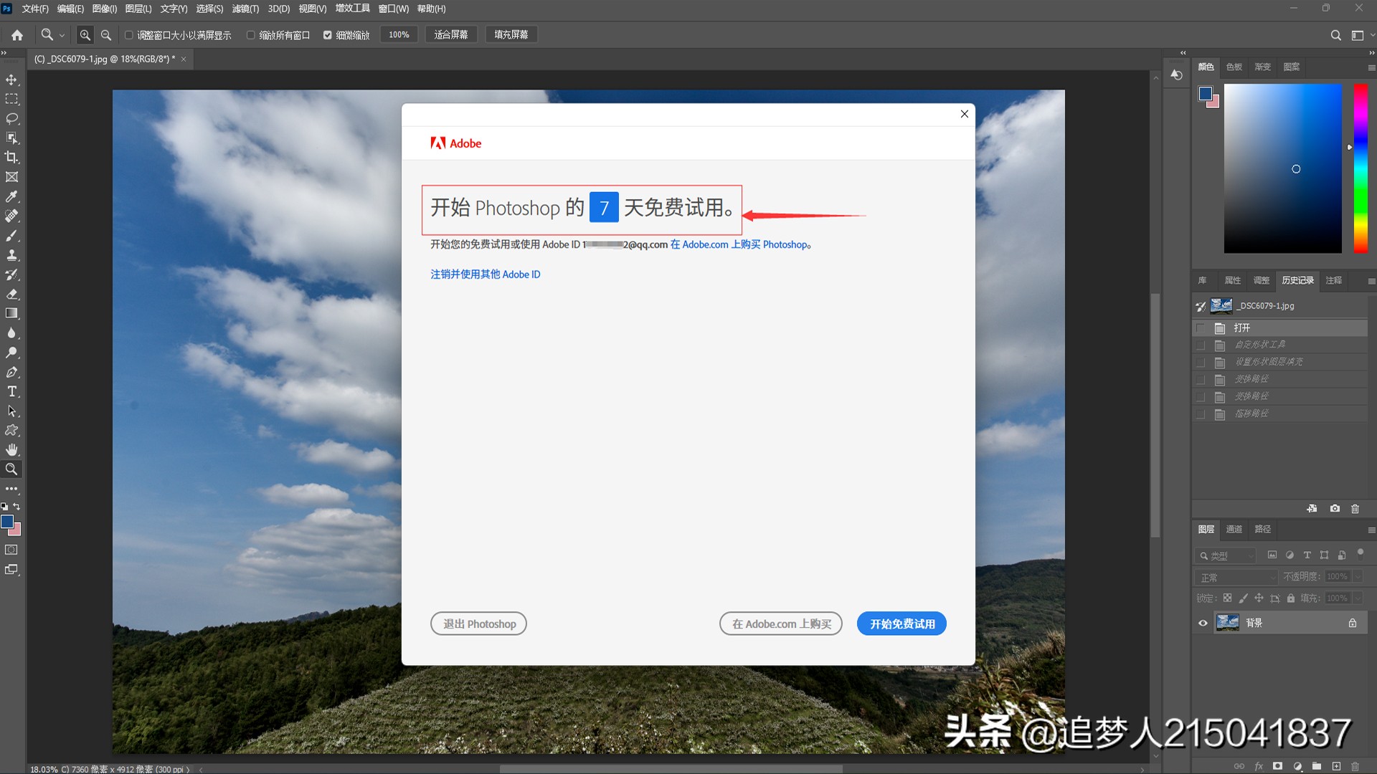Select the Type tool
The height and width of the screenshot is (774, 1377).
click(x=11, y=391)
